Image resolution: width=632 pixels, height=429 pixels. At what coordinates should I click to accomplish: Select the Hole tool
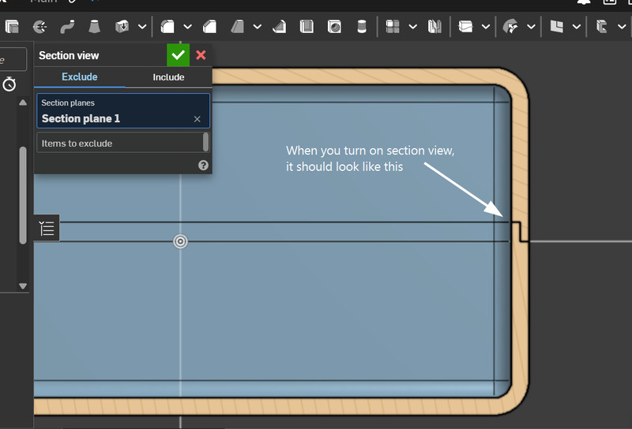334,27
